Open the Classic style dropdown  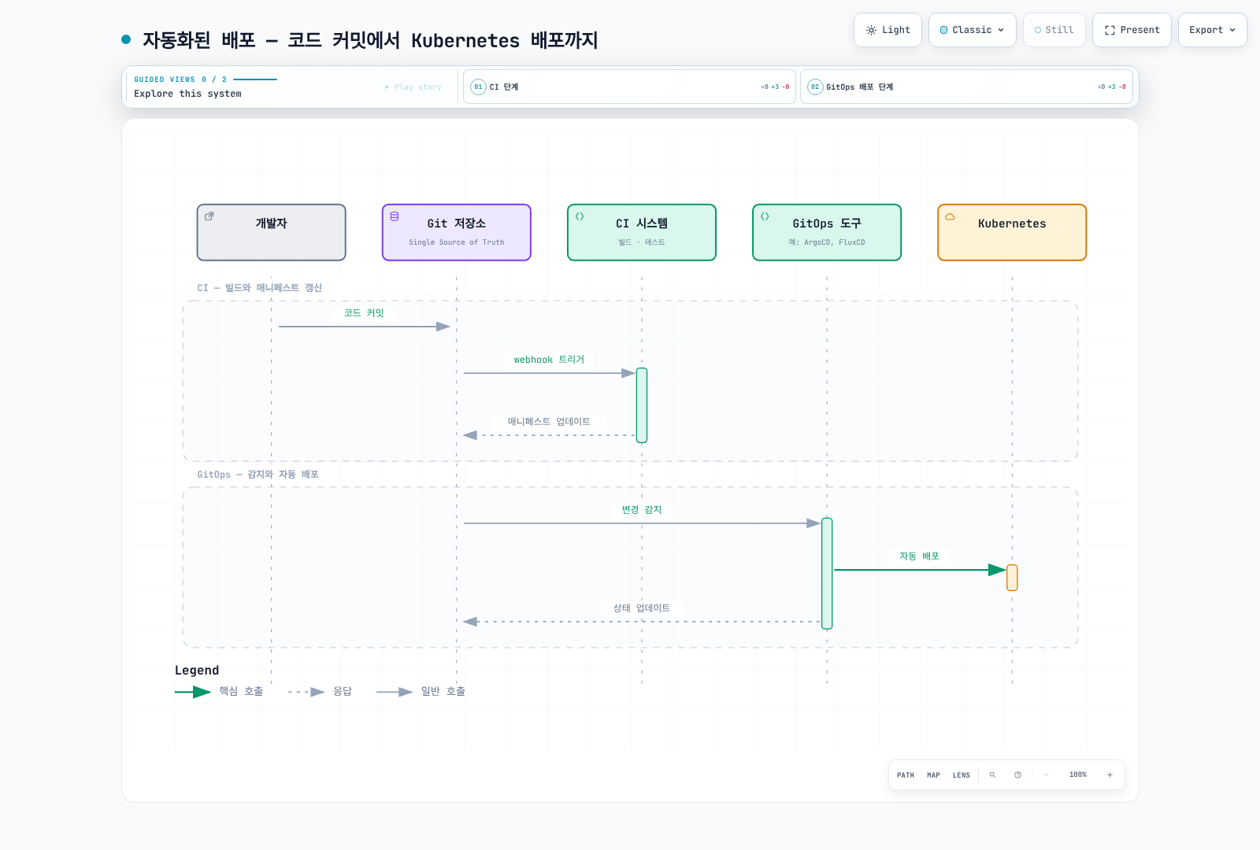point(972,30)
